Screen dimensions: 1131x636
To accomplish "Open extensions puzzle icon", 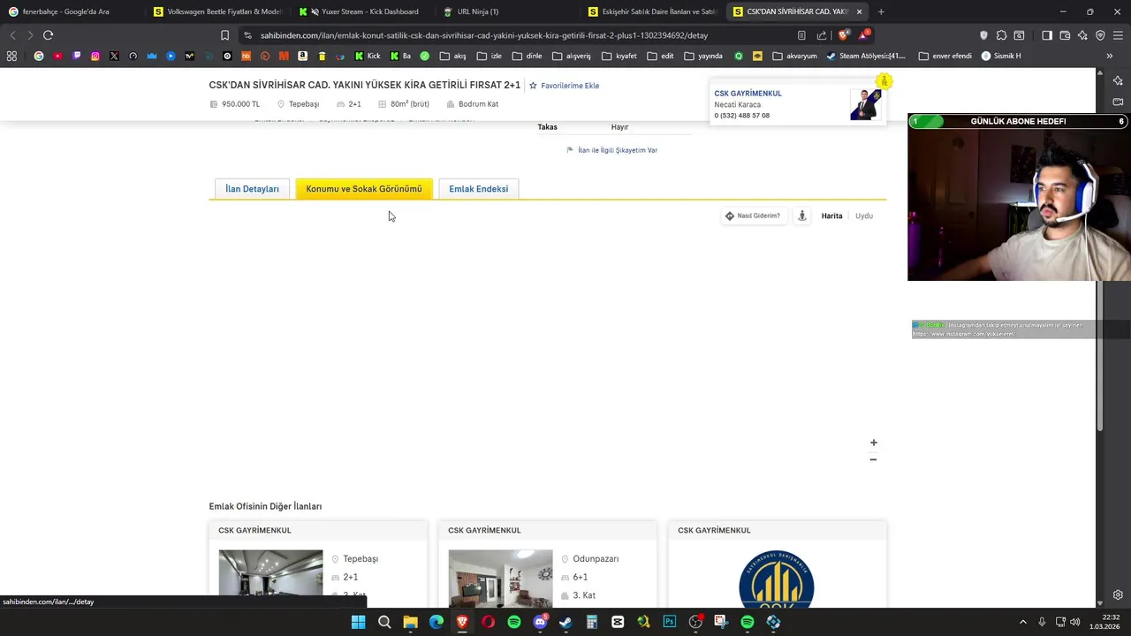I will pyautogui.click(x=1001, y=35).
